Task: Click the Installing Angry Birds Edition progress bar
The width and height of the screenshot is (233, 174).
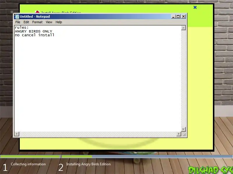Action: [x=147, y=156]
